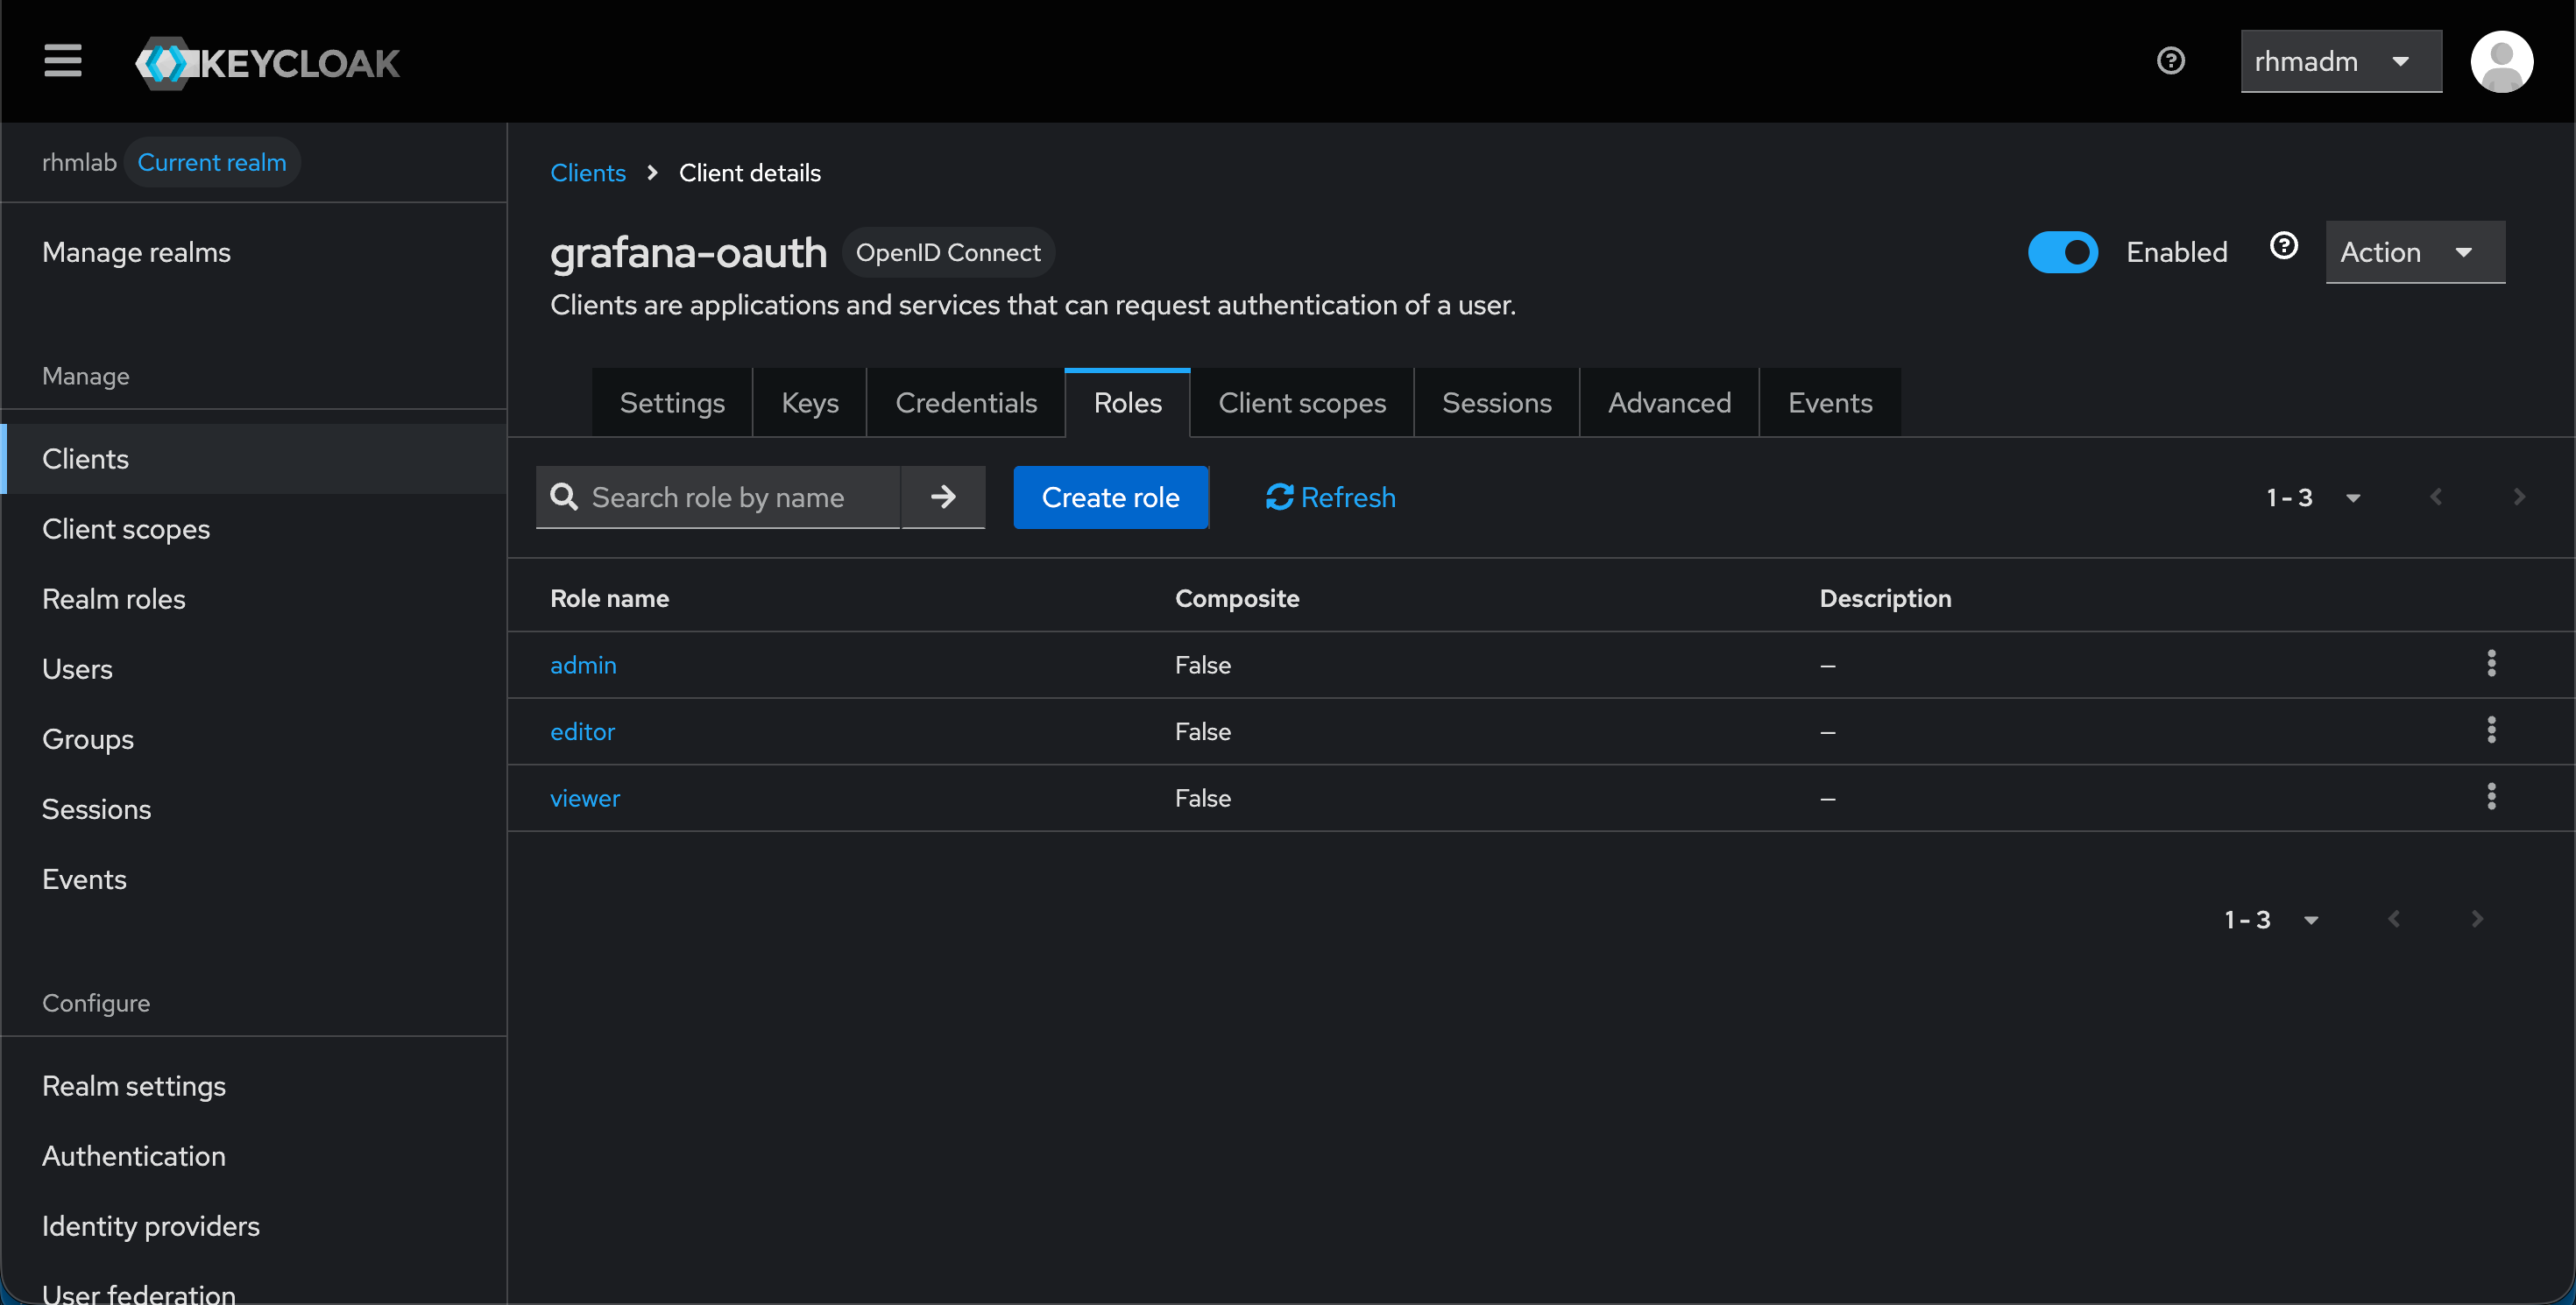Open the rhmadm user dropdown
The image size is (2576, 1305).
[x=2341, y=61]
